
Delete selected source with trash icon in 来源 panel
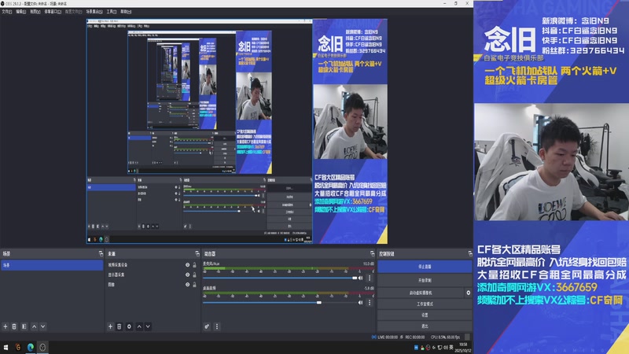coord(120,326)
